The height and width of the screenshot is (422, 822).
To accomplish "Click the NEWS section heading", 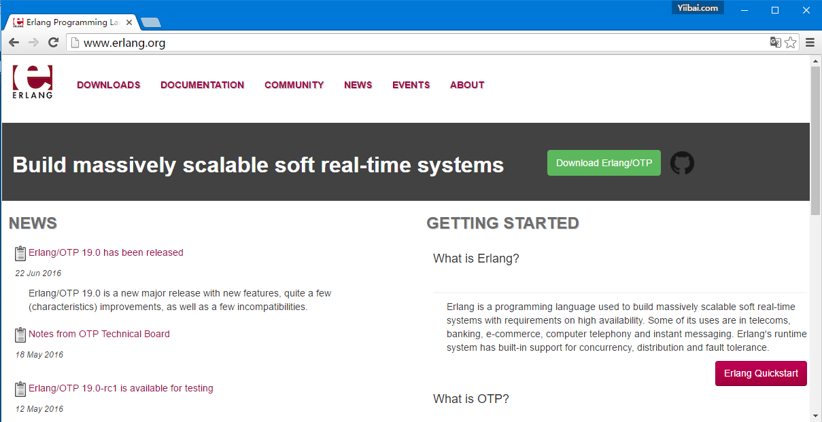I will (x=33, y=223).
